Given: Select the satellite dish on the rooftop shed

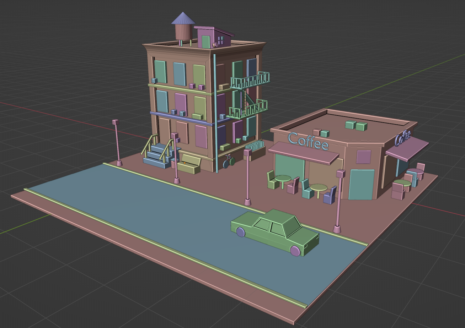Looking at the screenshot, I should 216,44.
